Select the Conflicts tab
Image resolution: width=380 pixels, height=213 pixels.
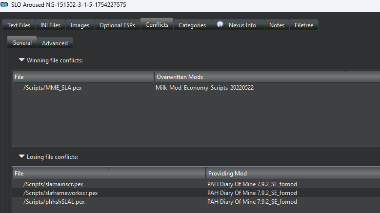click(157, 24)
